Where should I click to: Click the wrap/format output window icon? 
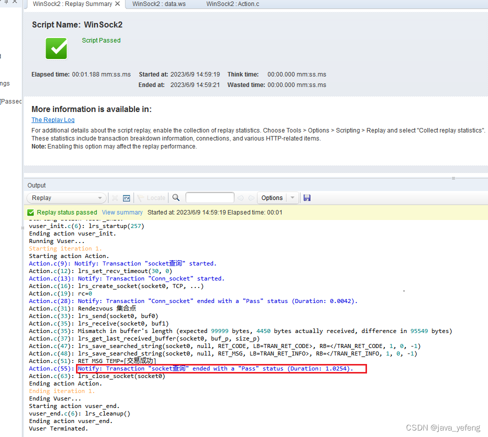tap(126, 198)
